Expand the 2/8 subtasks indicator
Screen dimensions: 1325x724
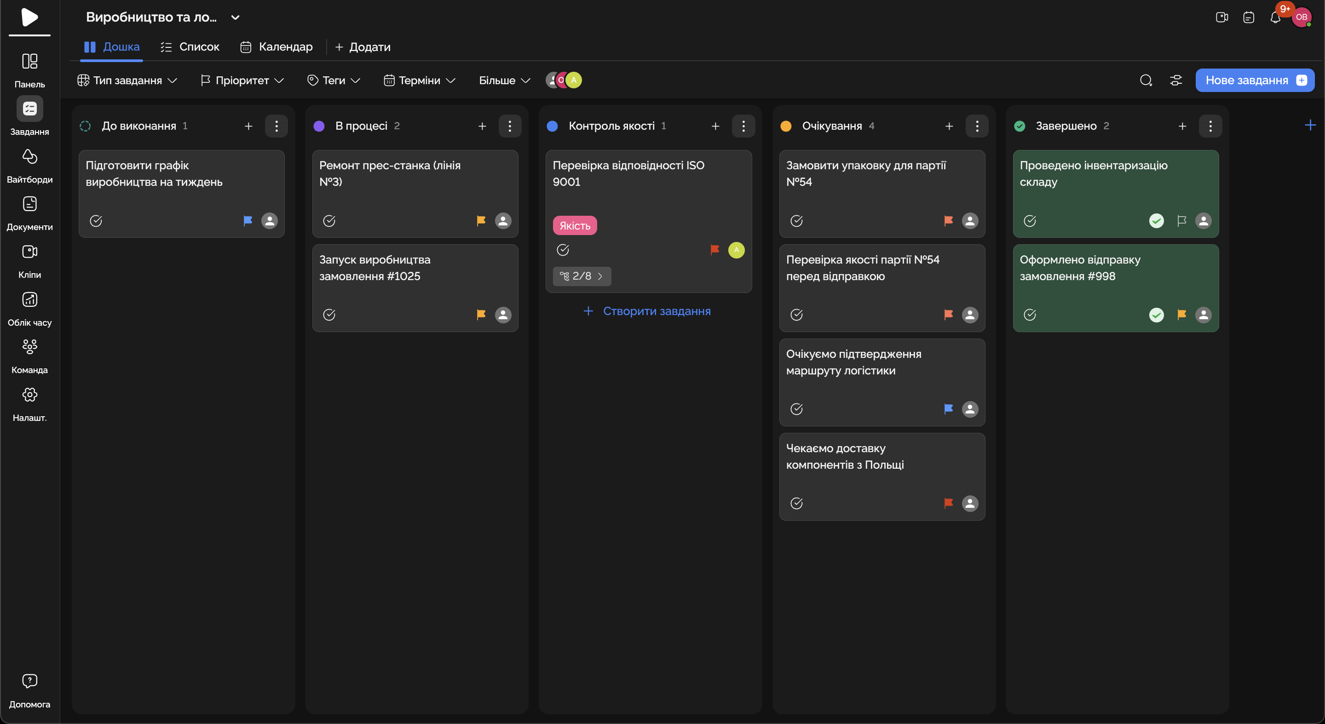[x=582, y=276]
